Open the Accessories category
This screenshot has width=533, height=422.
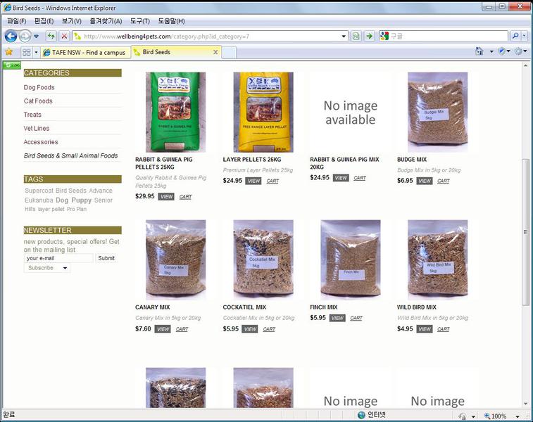pyautogui.click(x=41, y=142)
